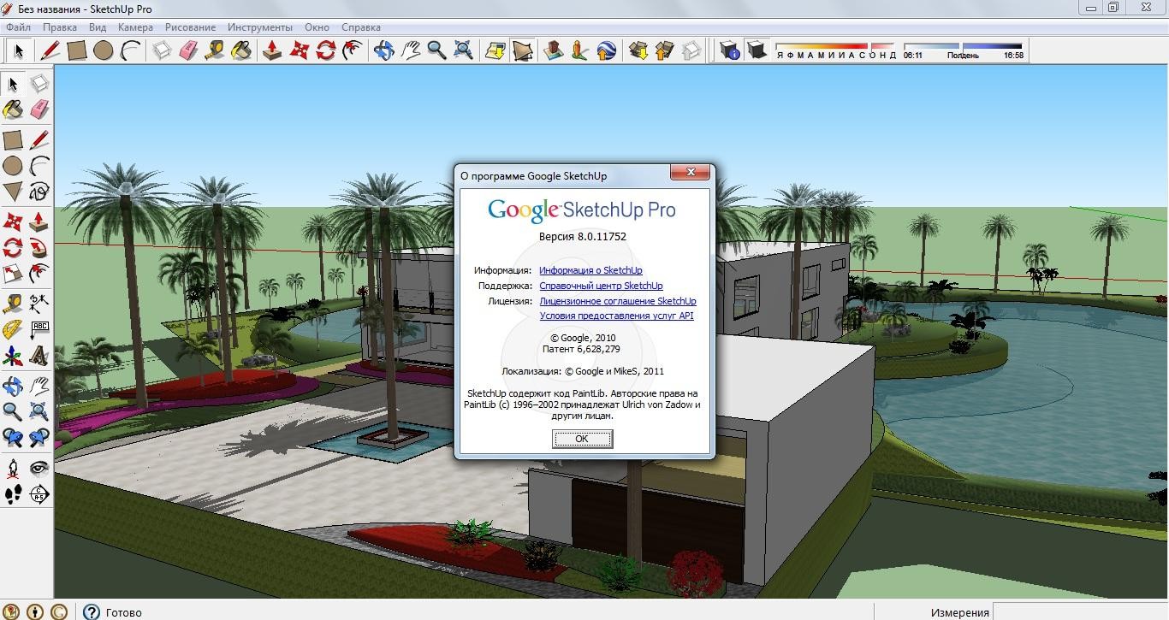Click the Share Model toolbar icon

pos(664,50)
